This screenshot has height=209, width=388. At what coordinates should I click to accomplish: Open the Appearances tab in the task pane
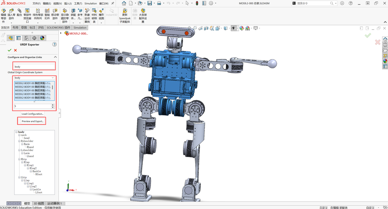click(385, 61)
